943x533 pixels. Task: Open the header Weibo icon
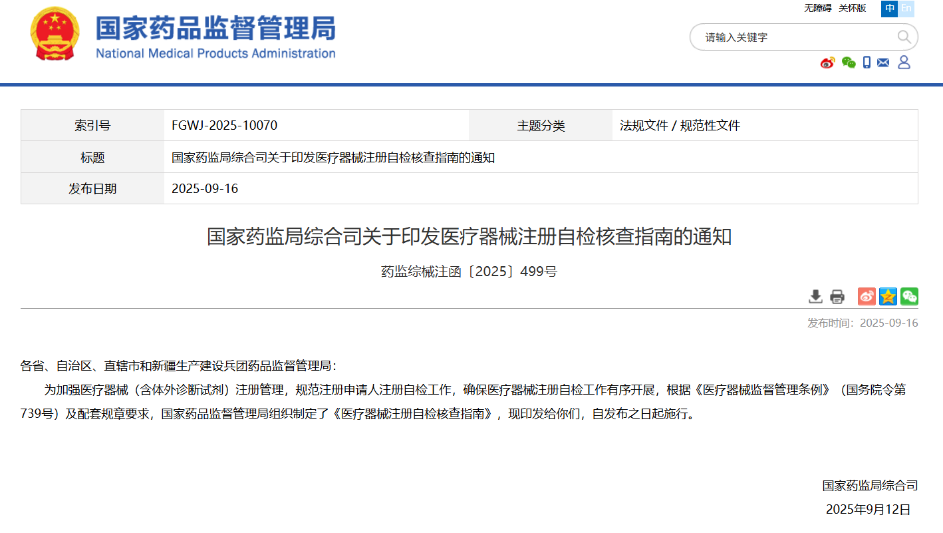coord(827,63)
